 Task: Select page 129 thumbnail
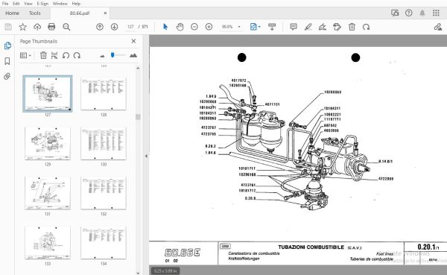(x=48, y=144)
